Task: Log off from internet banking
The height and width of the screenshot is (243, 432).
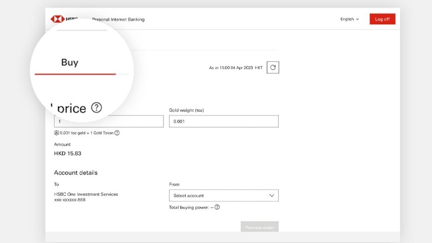Action: point(382,19)
